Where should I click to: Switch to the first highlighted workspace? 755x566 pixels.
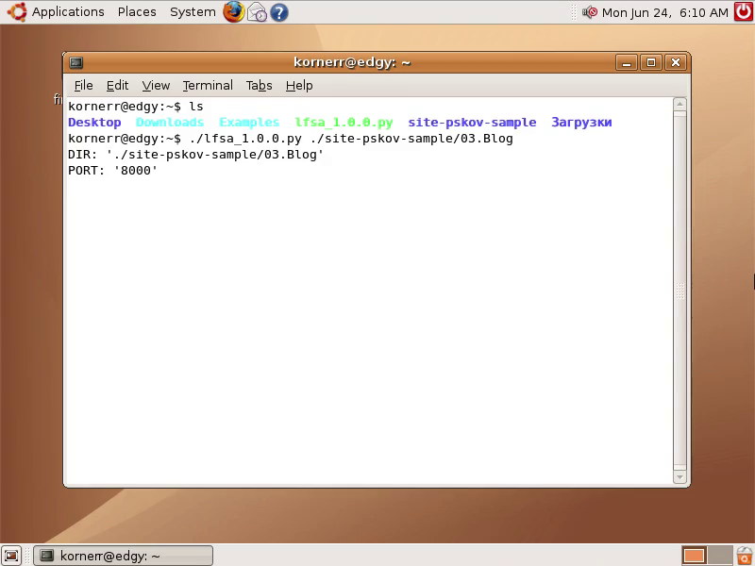[695, 556]
